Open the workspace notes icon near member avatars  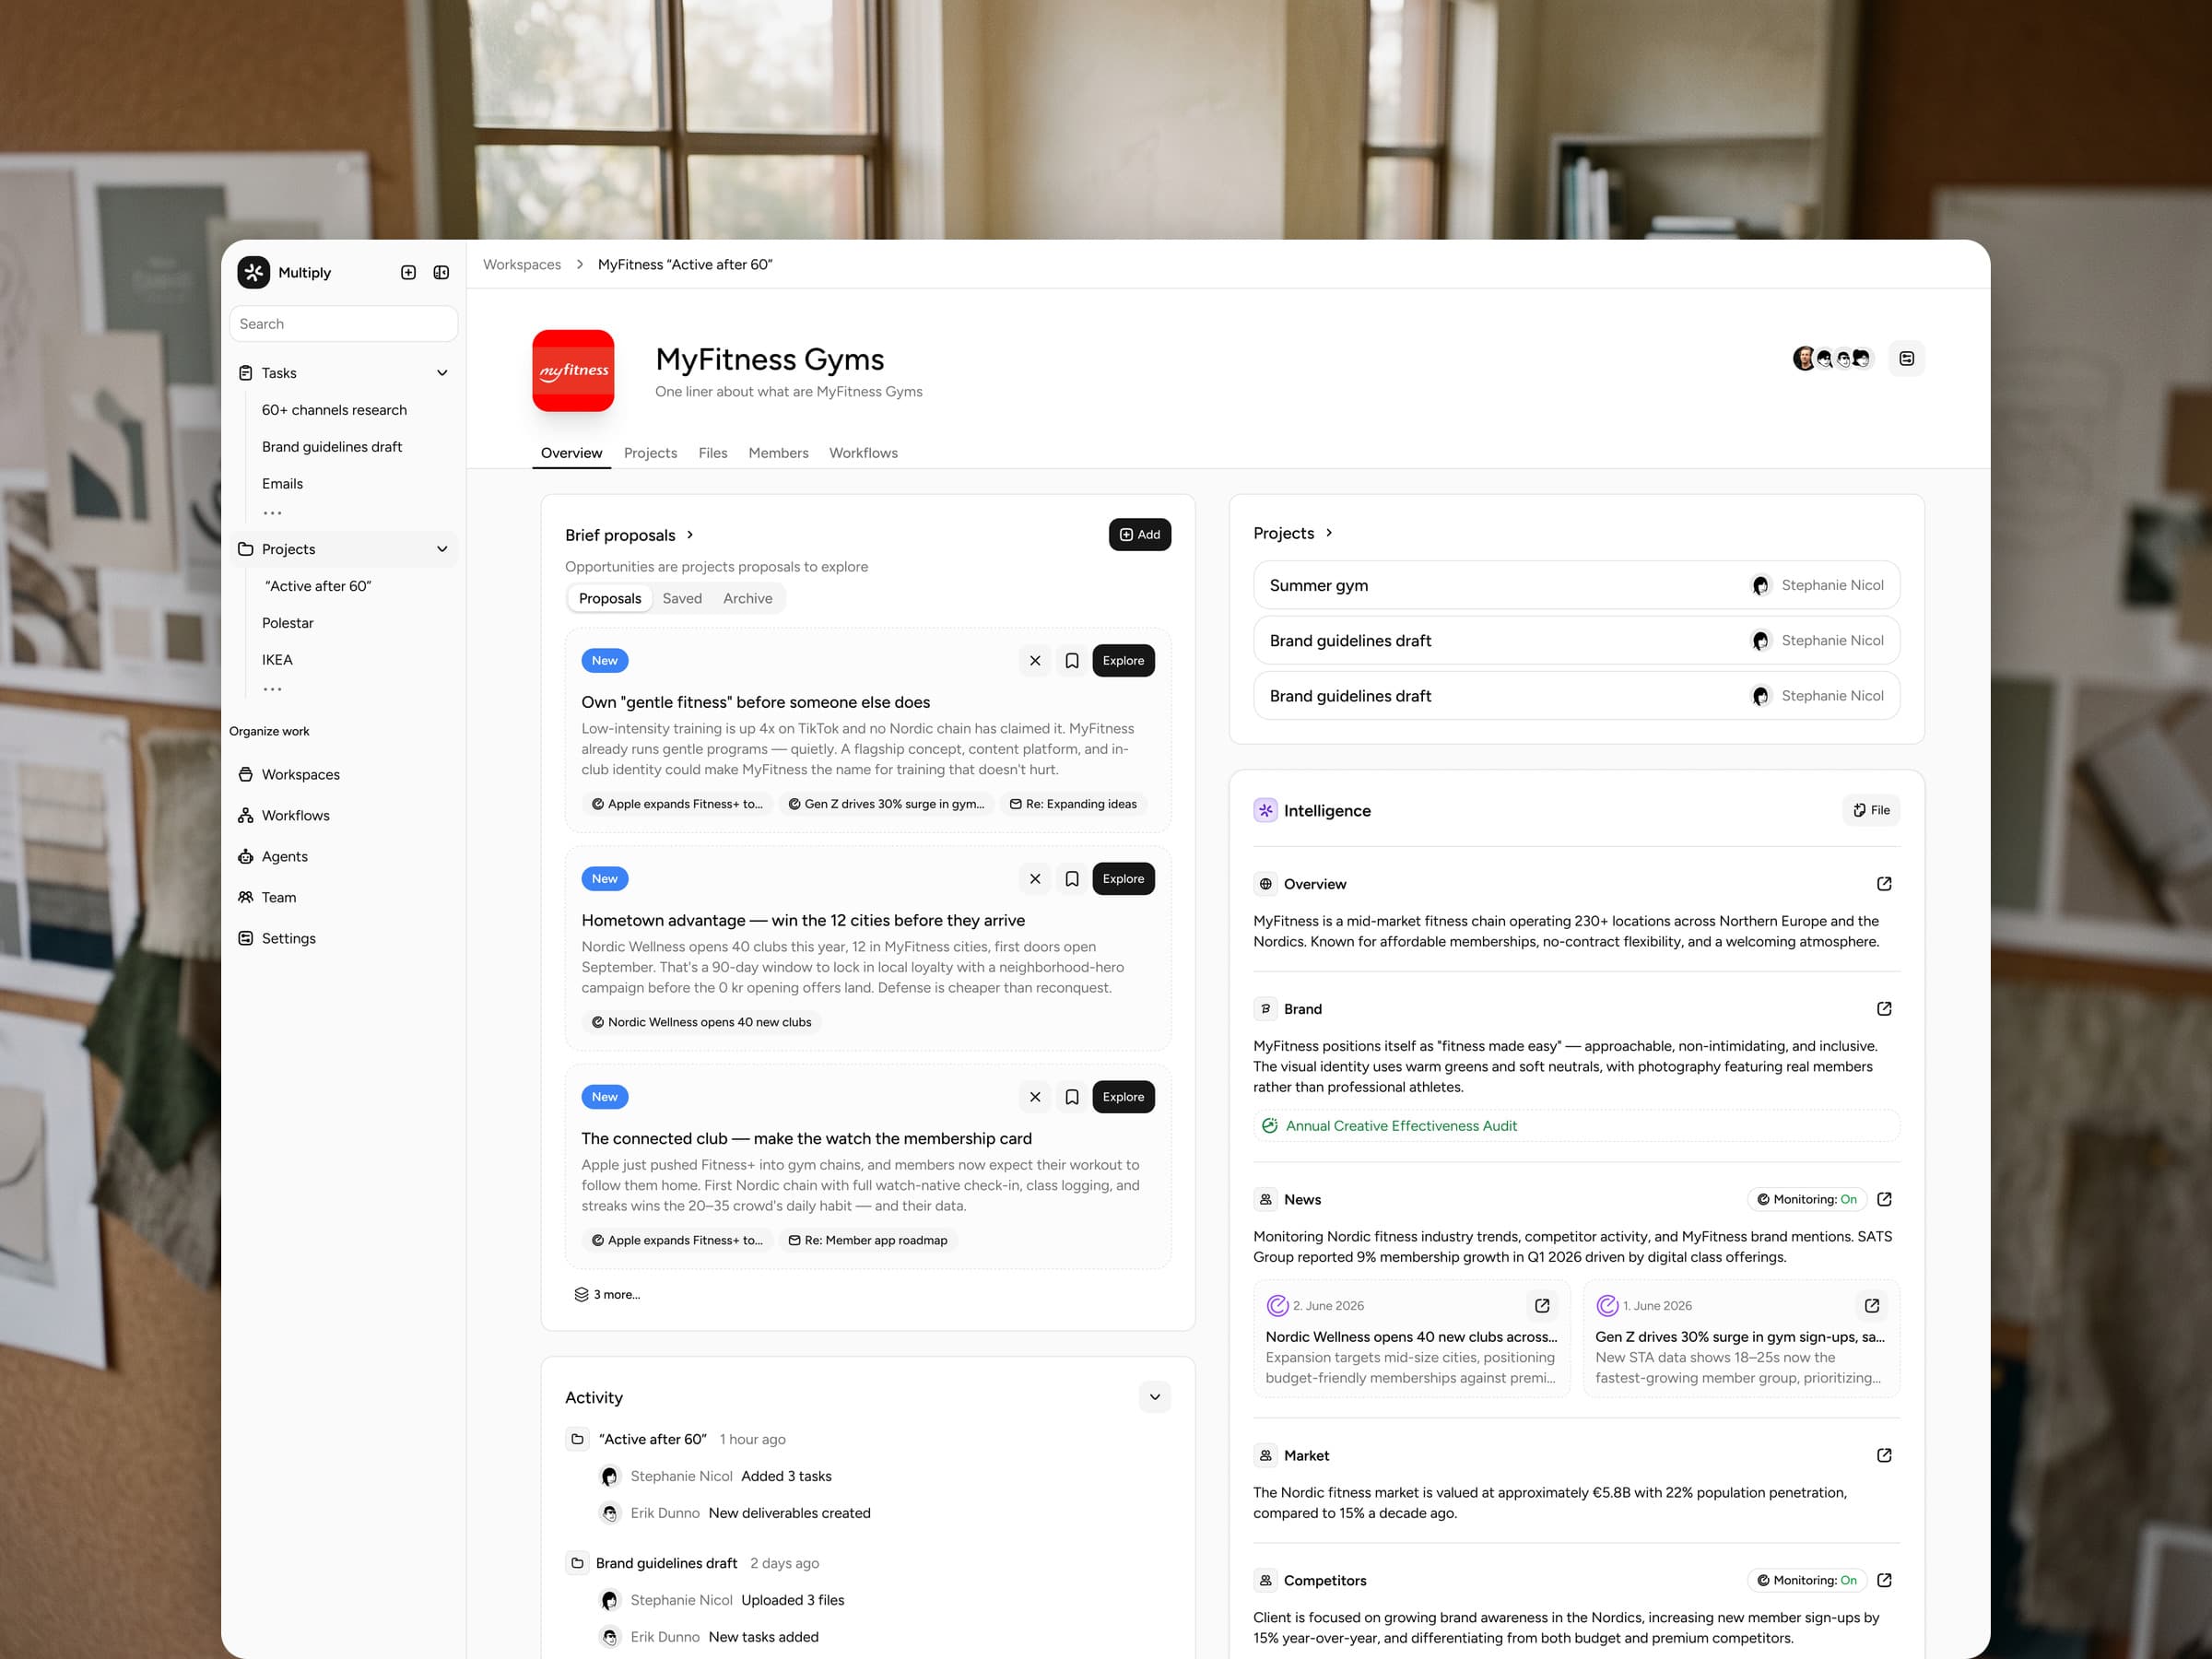(x=1906, y=358)
